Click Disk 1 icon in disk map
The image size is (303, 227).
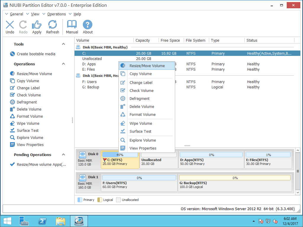click(x=83, y=177)
